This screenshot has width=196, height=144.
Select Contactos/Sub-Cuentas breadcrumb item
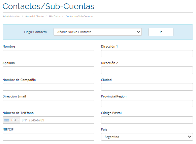[79, 17]
